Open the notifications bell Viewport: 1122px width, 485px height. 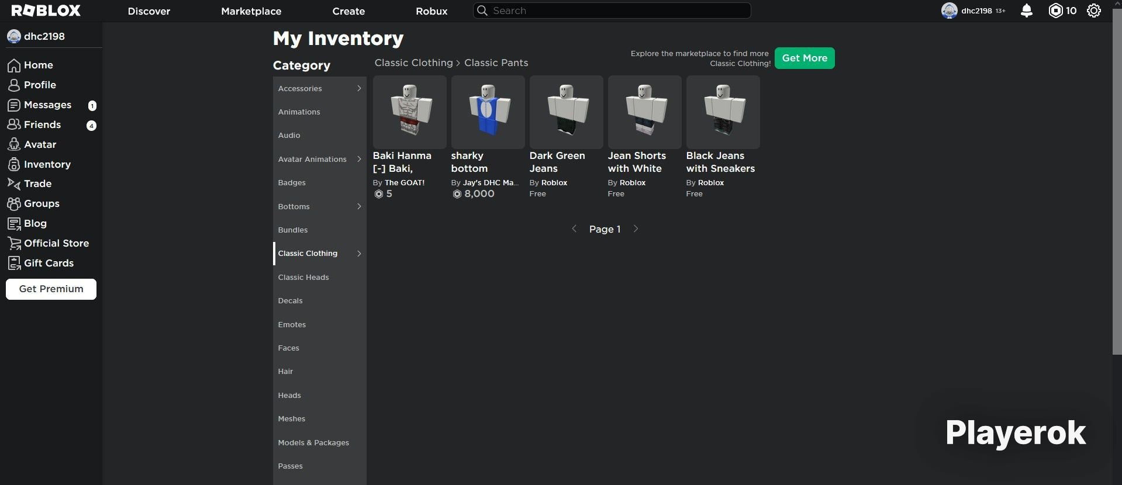[x=1026, y=11]
